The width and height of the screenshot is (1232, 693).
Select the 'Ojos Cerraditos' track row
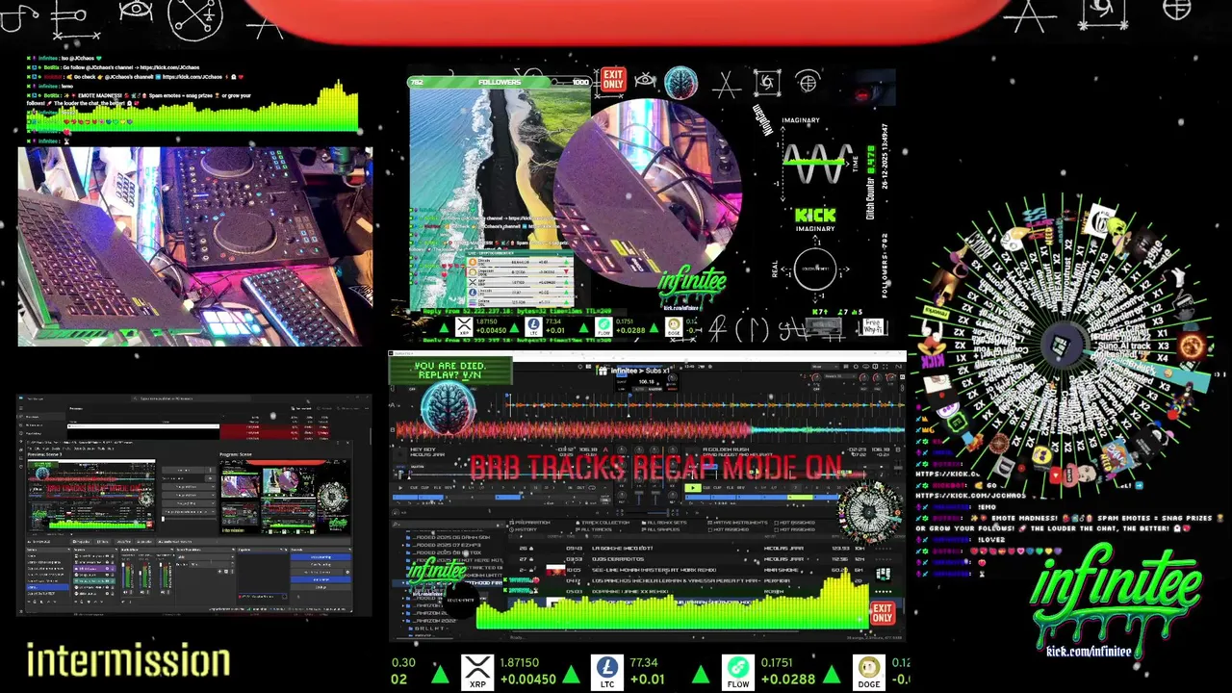(706, 559)
